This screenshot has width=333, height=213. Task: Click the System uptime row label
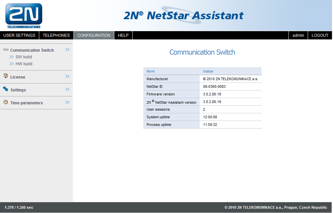[158, 117]
